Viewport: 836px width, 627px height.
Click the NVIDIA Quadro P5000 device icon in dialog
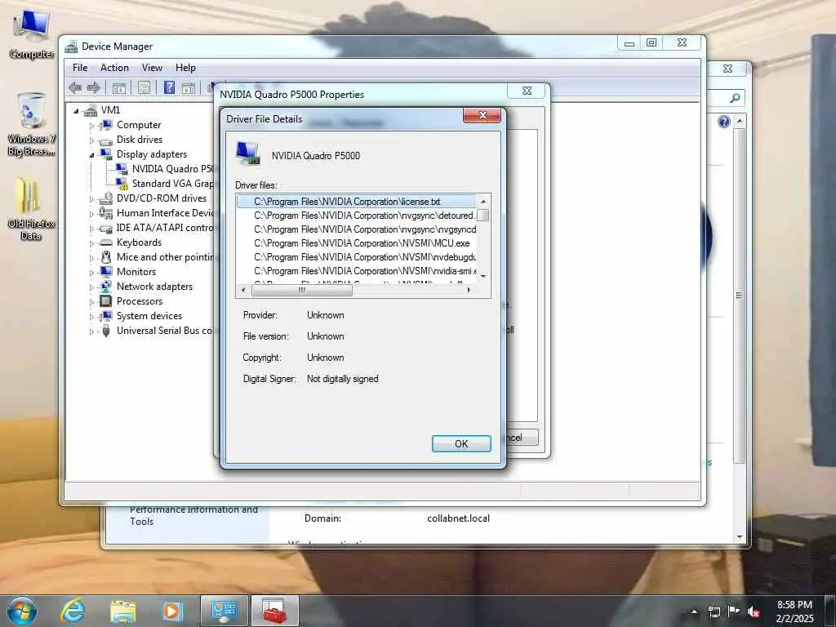pyautogui.click(x=248, y=153)
